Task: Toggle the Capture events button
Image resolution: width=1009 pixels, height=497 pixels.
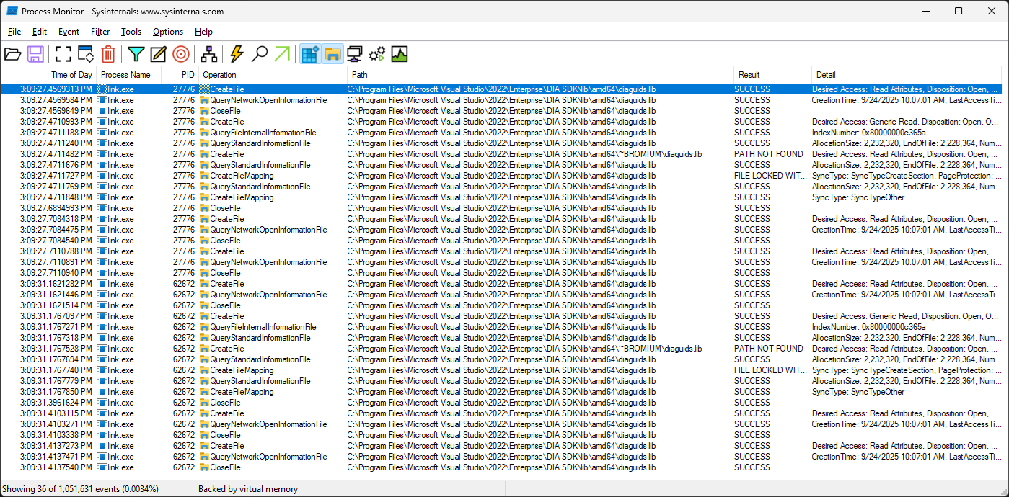Action: pyautogui.click(x=63, y=54)
